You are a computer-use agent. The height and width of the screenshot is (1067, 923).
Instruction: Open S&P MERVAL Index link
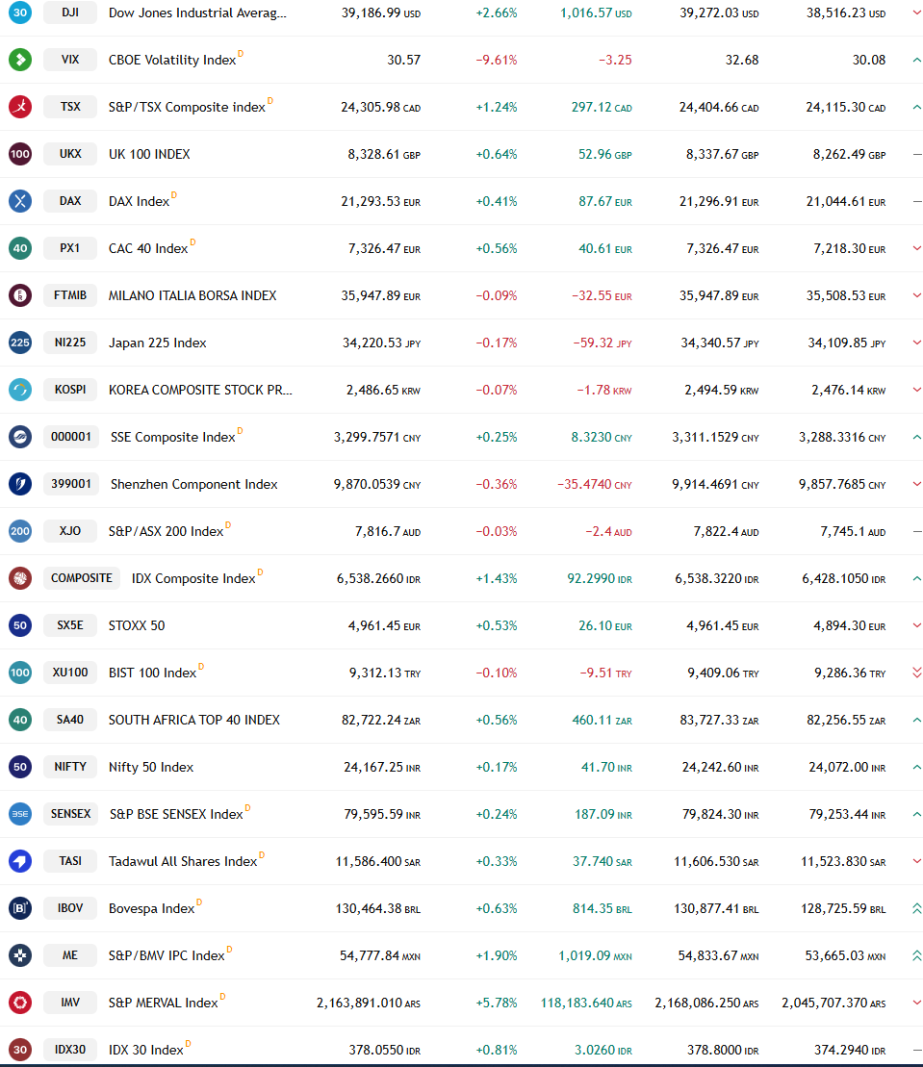pos(164,1003)
